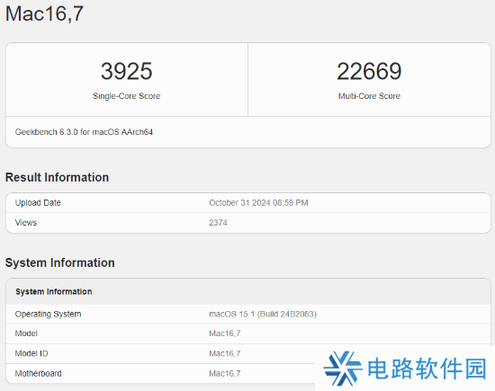Click the Mac16,7 page title
This screenshot has width=495, height=391.
tap(44, 13)
